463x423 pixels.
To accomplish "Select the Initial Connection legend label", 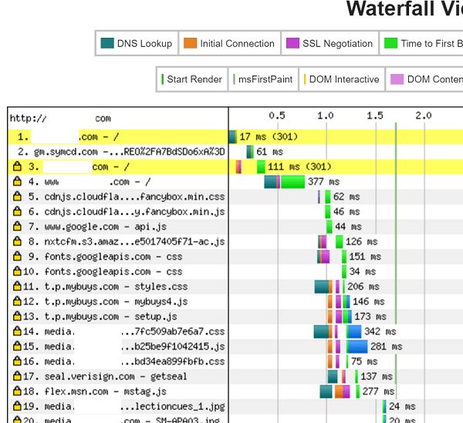I will click(x=238, y=43).
